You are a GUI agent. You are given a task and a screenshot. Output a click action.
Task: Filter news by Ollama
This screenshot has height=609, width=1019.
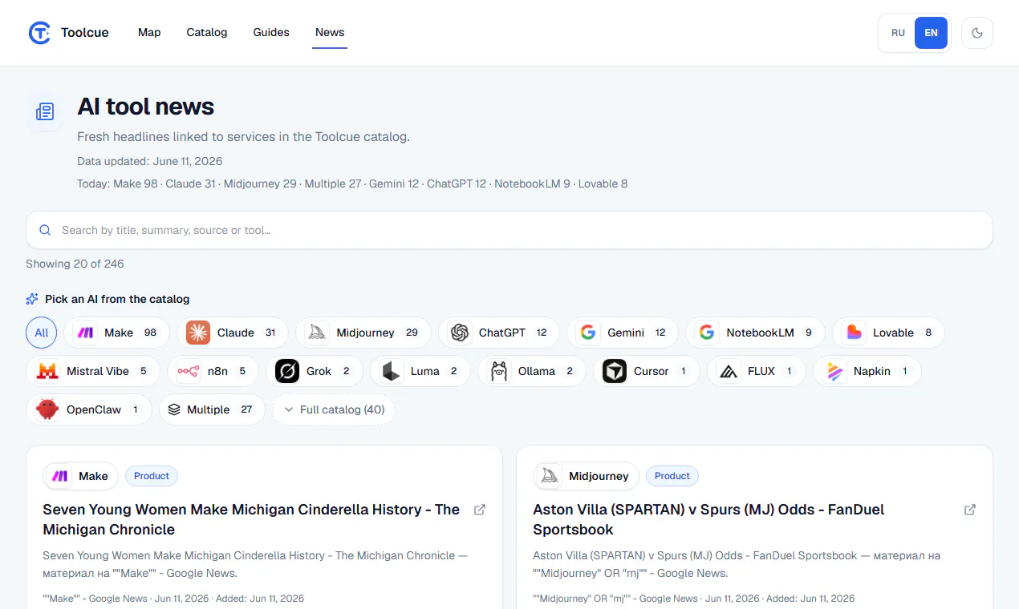532,371
